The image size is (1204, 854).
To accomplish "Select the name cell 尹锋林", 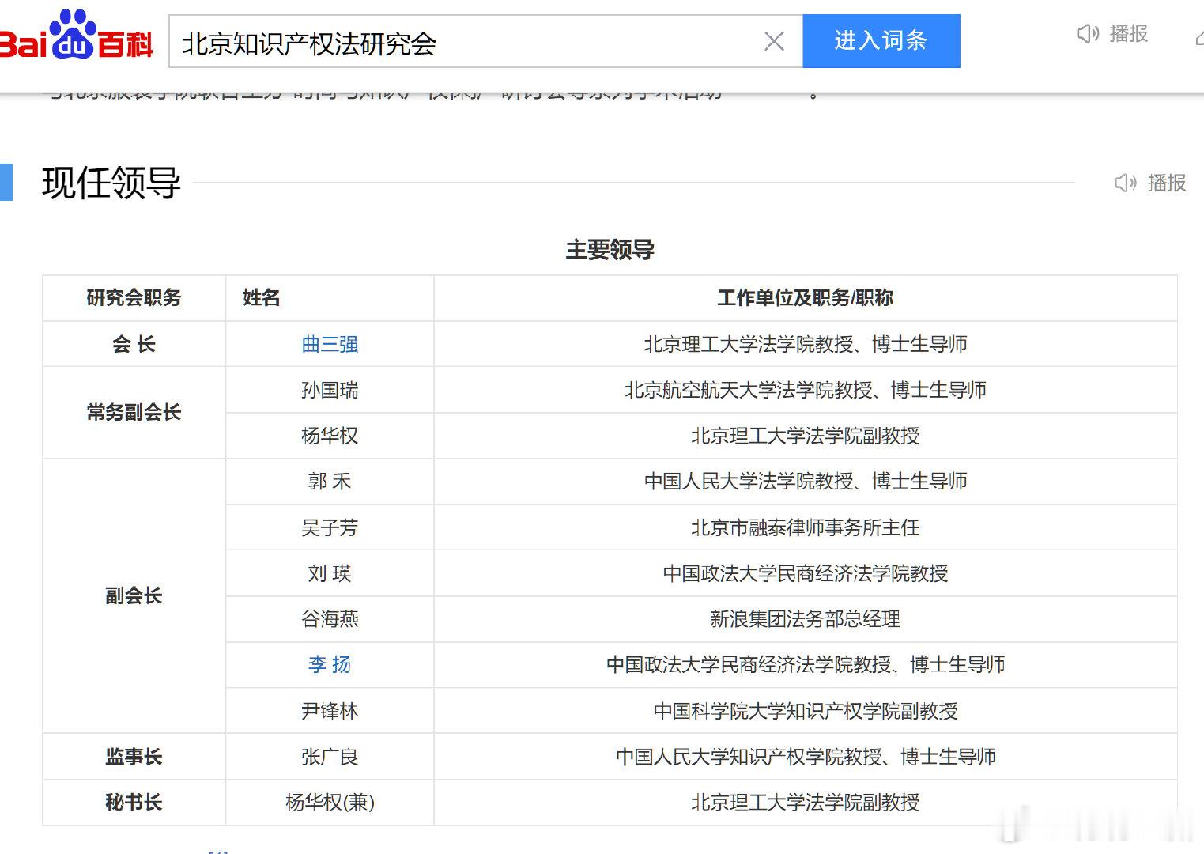I will click(330, 711).
